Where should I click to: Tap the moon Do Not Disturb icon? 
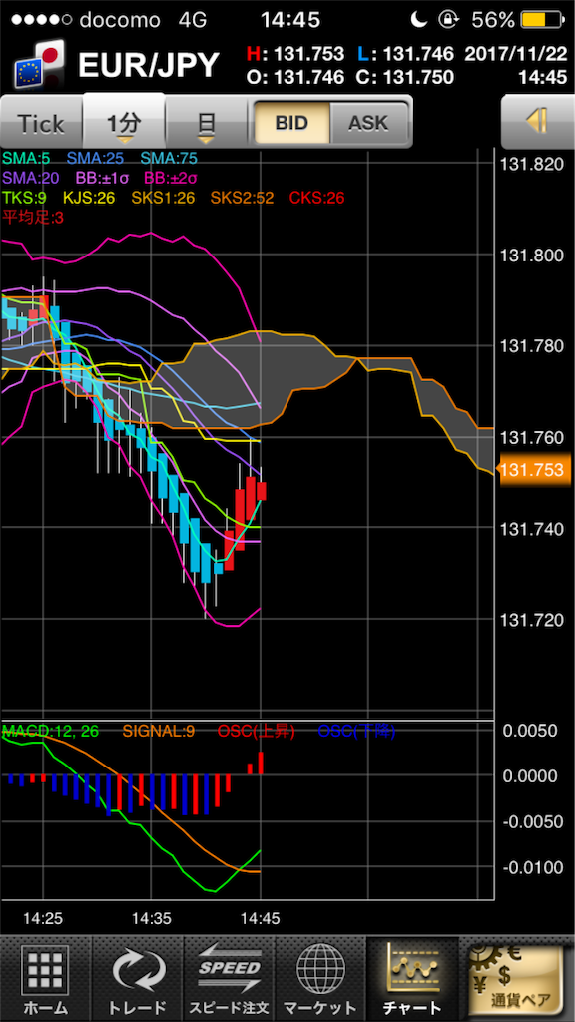click(x=420, y=20)
